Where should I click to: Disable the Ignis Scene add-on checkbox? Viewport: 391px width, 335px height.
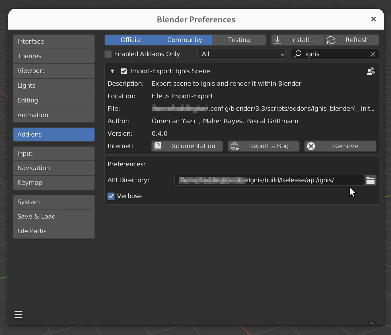click(124, 71)
